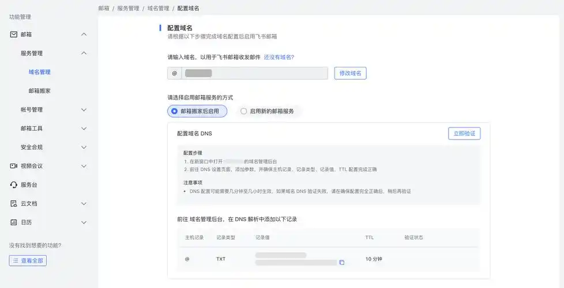Go to 邮箱 breadcrumb
This screenshot has width=564, height=288.
click(x=104, y=8)
